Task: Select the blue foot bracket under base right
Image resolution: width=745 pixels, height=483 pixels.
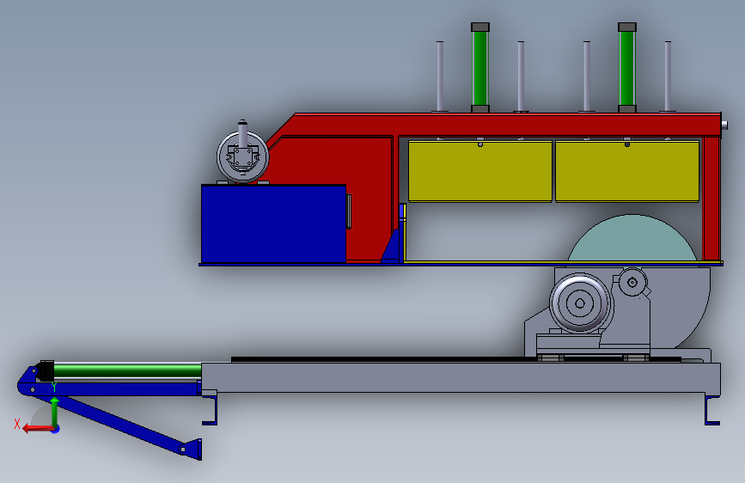Action: pos(712,409)
